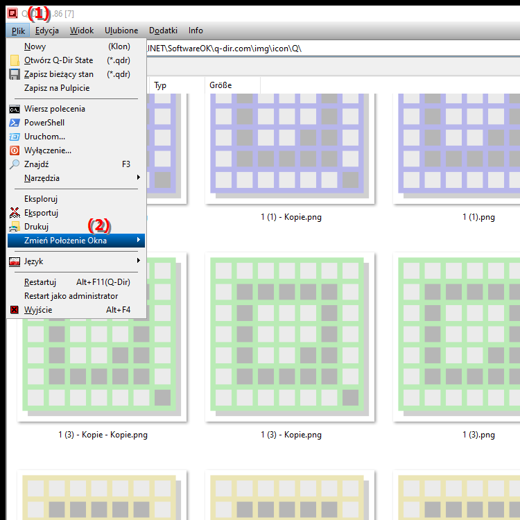
Task: Choose Eksploruj menu entry
Action: tap(76, 199)
